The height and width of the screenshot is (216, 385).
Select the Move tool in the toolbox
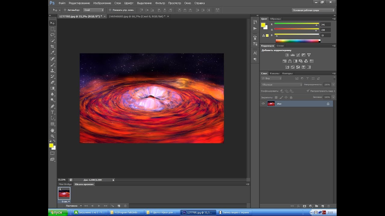(53, 23)
